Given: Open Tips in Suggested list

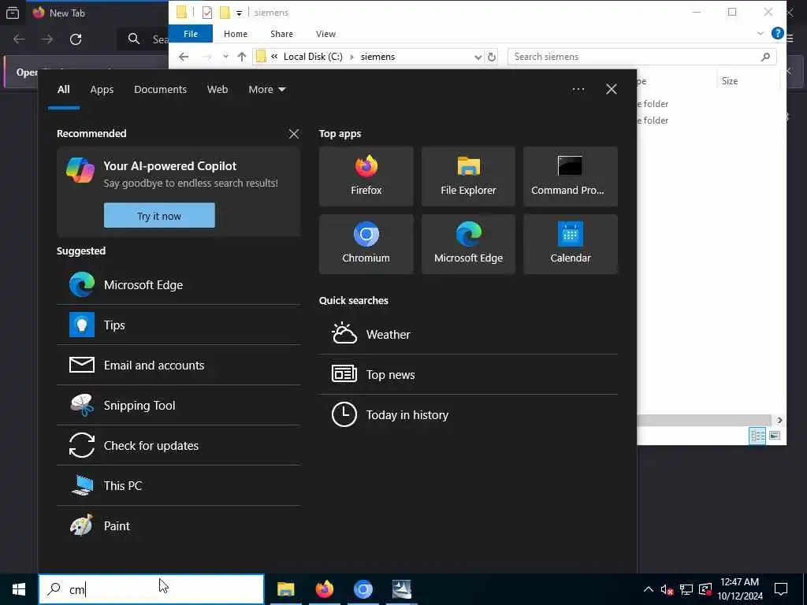Looking at the screenshot, I should point(179,325).
